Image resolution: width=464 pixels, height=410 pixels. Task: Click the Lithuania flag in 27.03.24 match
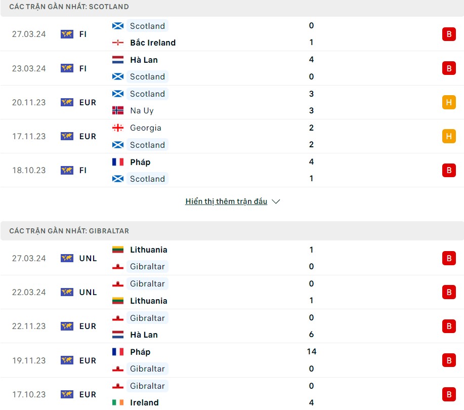(118, 250)
